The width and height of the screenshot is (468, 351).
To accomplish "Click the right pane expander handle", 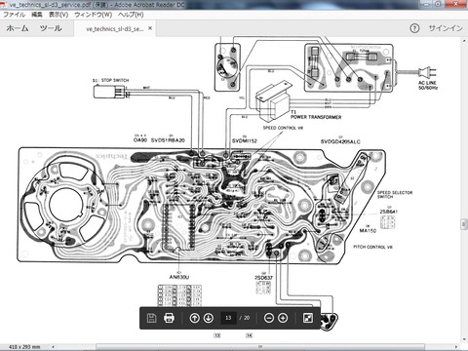I will 464,224.
